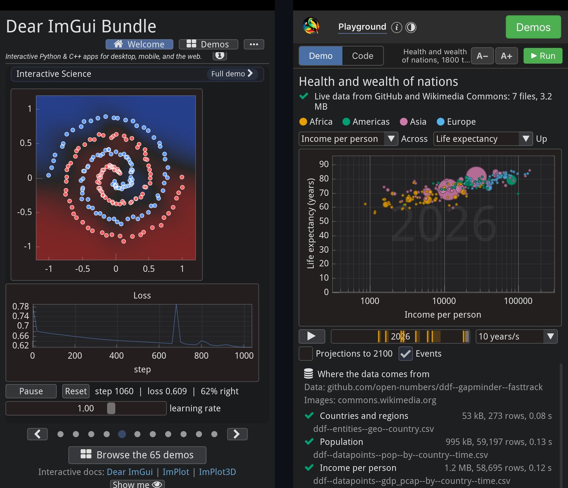This screenshot has height=488, width=568.
Task: Select the Code tab in Playground
Action: pyautogui.click(x=363, y=56)
